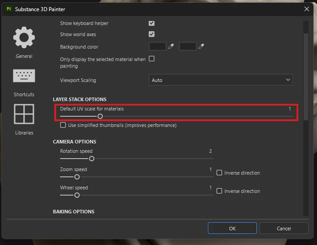Enable Inverse direction for Wheel speed

(x=219, y=191)
